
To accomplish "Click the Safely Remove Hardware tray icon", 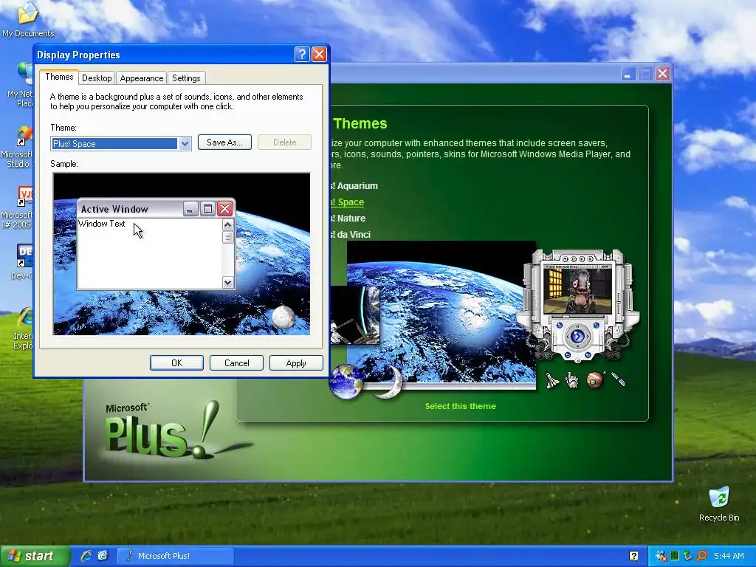I will pyautogui.click(x=688, y=556).
